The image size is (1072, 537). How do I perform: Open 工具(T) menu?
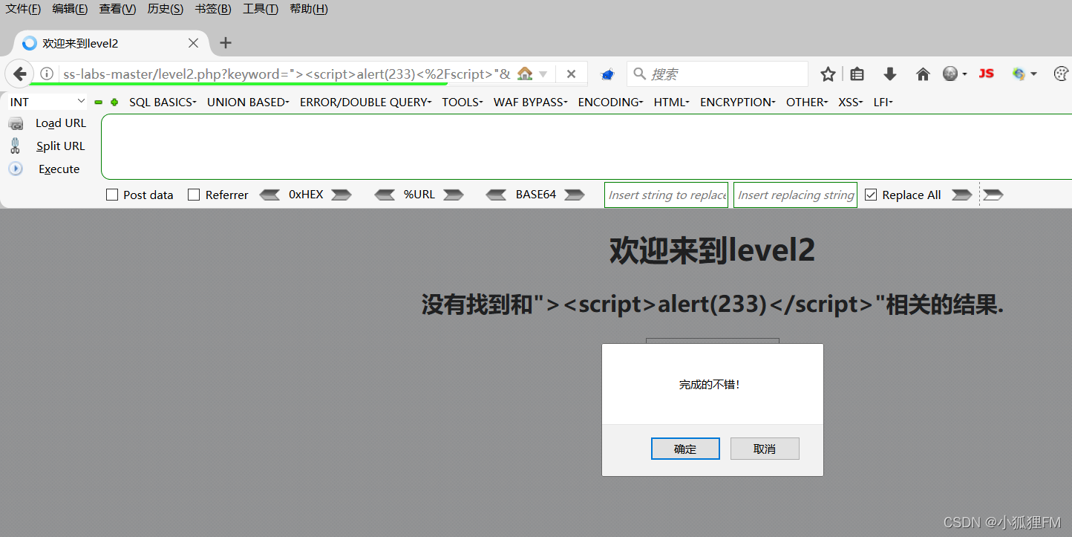pyautogui.click(x=261, y=9)
